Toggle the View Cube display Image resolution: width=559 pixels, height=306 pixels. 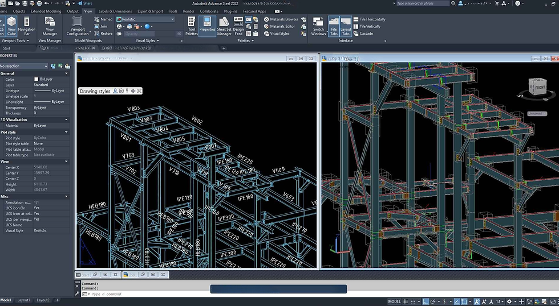pos(11,26)
